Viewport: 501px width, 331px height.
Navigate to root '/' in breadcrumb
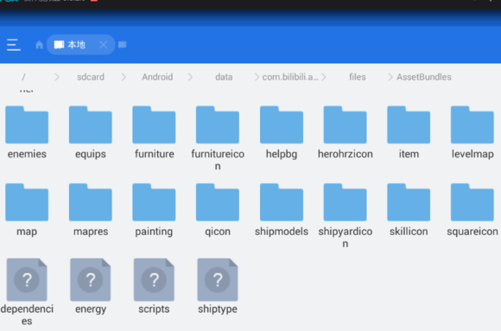point(23,77)
